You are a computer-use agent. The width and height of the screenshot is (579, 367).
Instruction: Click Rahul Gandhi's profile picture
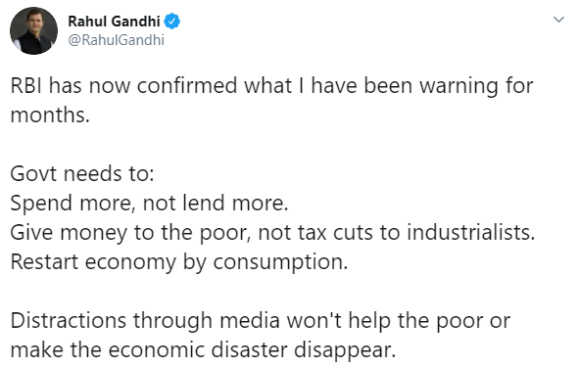pyautogui.click(x=33, y=30)
